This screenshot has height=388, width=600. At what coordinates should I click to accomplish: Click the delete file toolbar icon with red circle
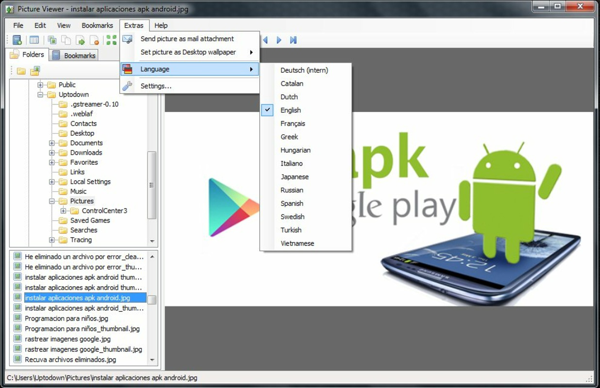click(94, 40)
